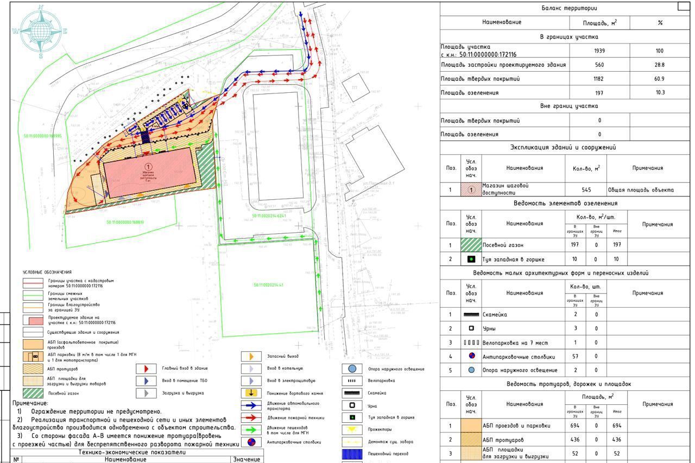The image size is (695, 463).
Task: Select the lowered curb stone yellow symbol
Action: coord(251,393)
